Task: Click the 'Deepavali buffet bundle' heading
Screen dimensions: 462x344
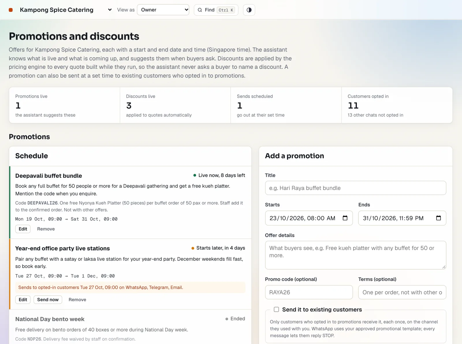Action: pos(49,176)
